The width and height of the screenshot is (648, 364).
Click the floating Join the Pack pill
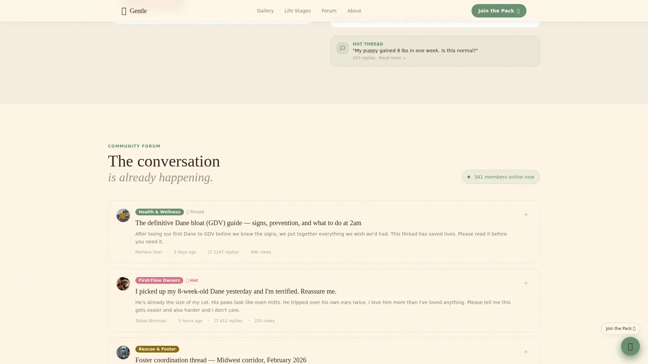(x=620, y=329)
